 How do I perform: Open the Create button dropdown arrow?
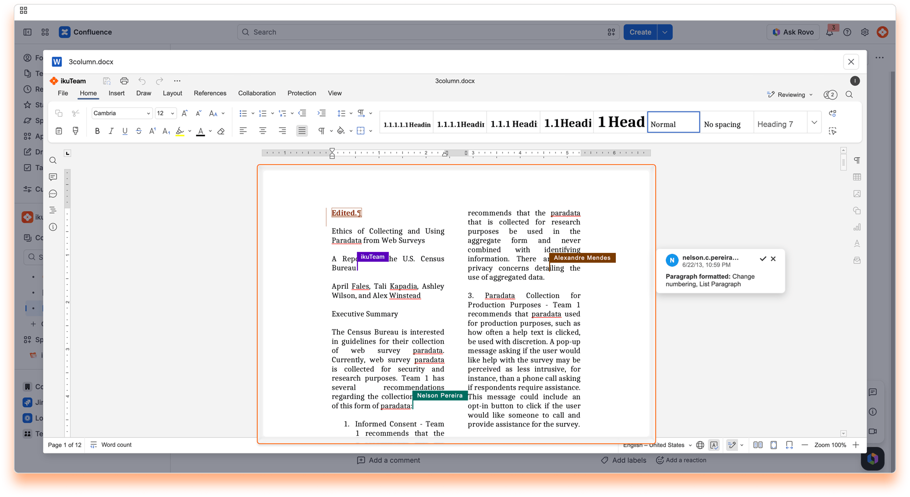[665, 32]
